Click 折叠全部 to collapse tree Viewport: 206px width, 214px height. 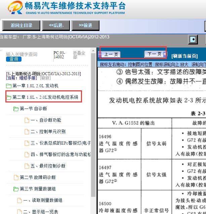[79, 55]
